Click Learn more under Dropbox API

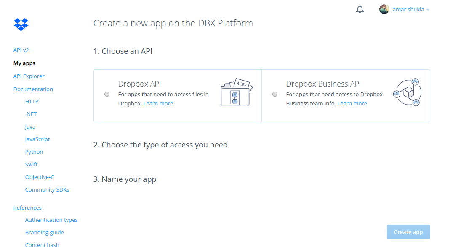158,103
